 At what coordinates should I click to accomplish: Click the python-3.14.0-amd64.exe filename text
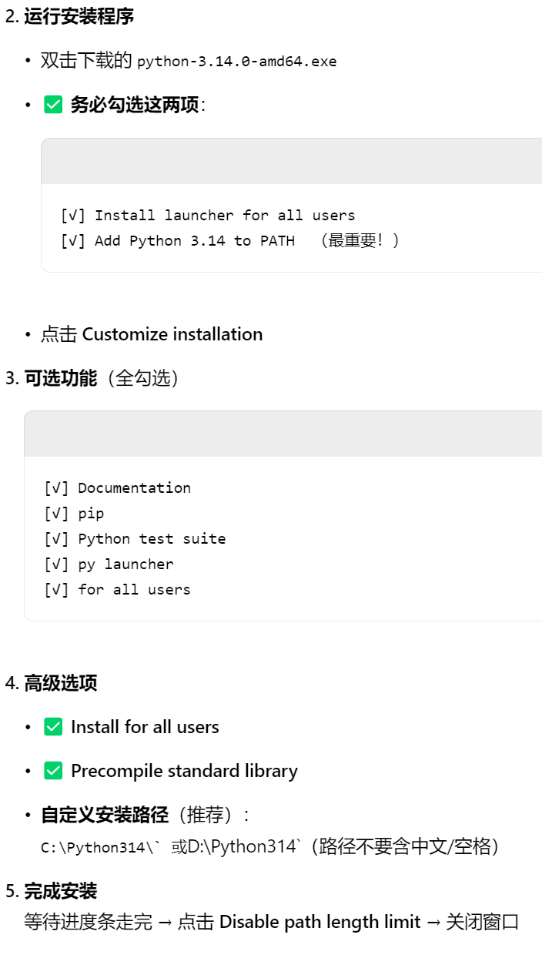click(237, 61)
